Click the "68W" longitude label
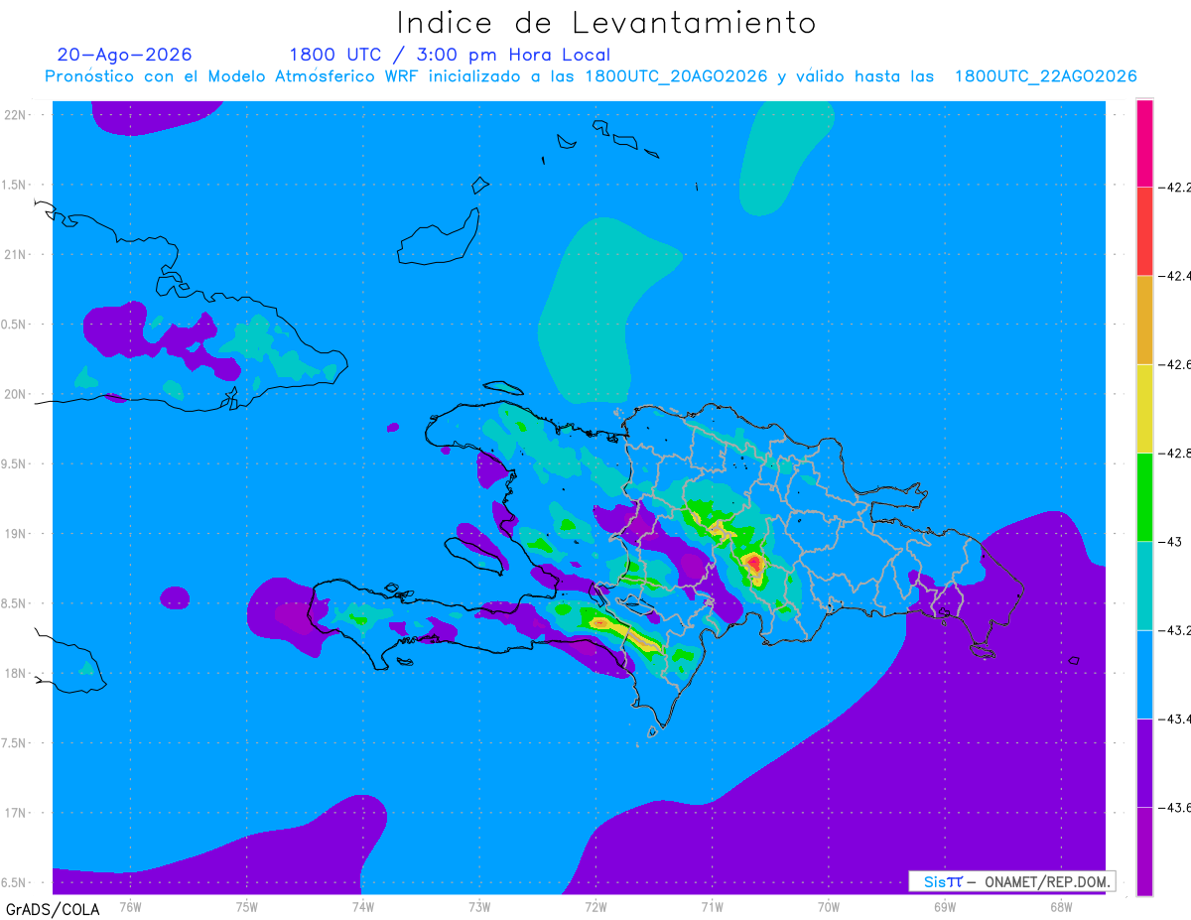The image size is (1191, 920). (1061, 906)
